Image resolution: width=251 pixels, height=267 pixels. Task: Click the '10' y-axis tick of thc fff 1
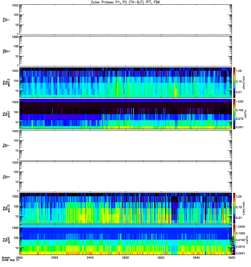(17, 151)
